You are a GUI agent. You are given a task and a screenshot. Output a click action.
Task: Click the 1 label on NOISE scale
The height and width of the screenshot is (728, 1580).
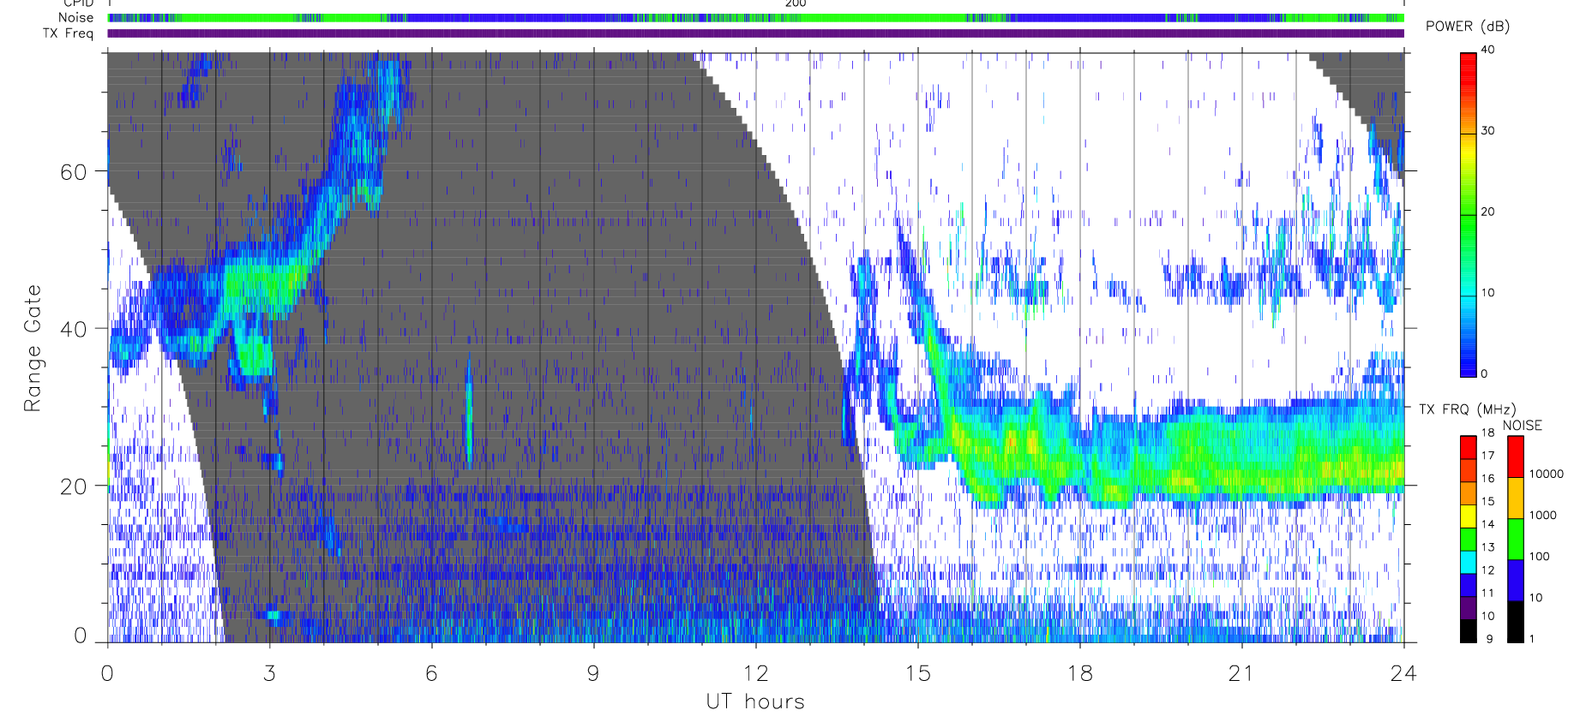tap(1532, 639)
